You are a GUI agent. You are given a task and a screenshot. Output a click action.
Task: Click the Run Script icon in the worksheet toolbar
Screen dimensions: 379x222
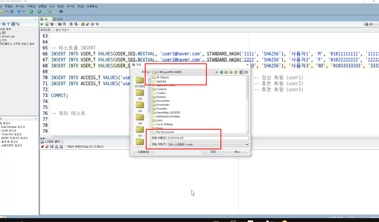(47, 24)
